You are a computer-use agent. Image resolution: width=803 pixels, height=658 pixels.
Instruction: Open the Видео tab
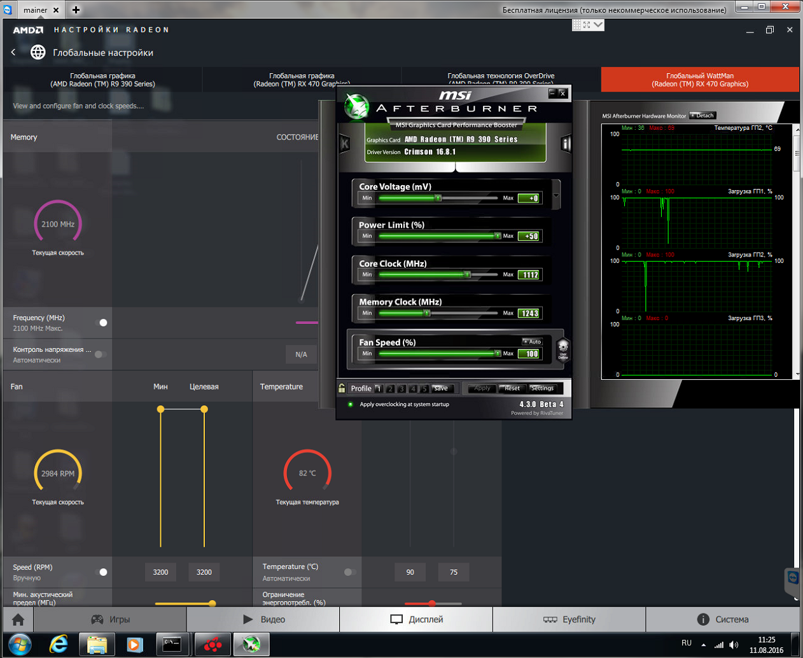point(263,619)
